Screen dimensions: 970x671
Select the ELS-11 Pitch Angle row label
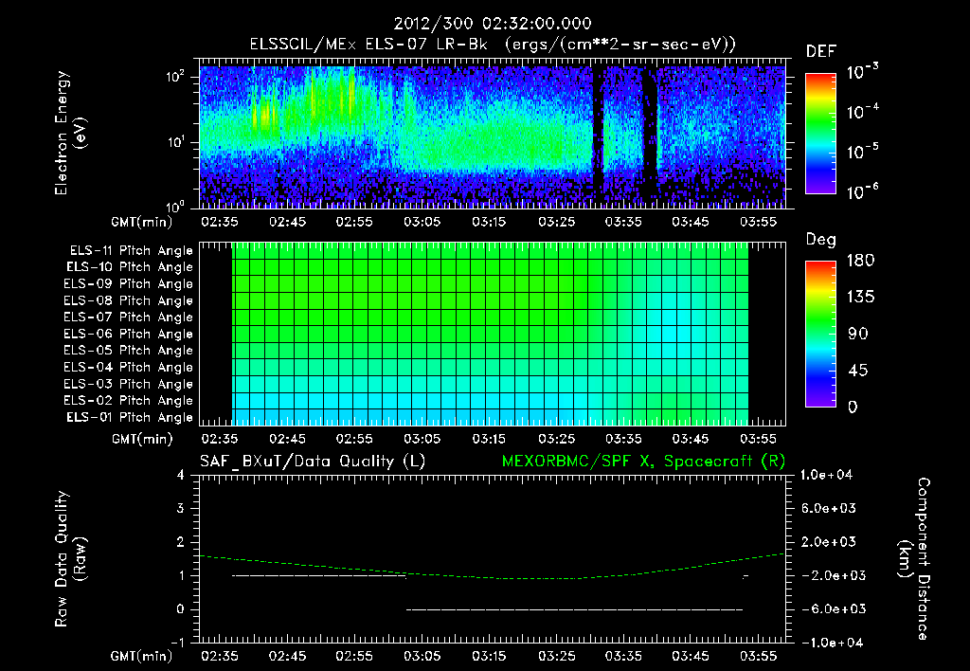coord(131,251)
